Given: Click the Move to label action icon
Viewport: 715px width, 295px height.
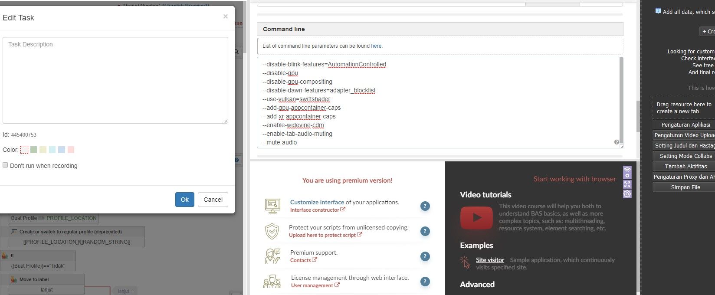Looking at the screenshot, I should point(14,279).
